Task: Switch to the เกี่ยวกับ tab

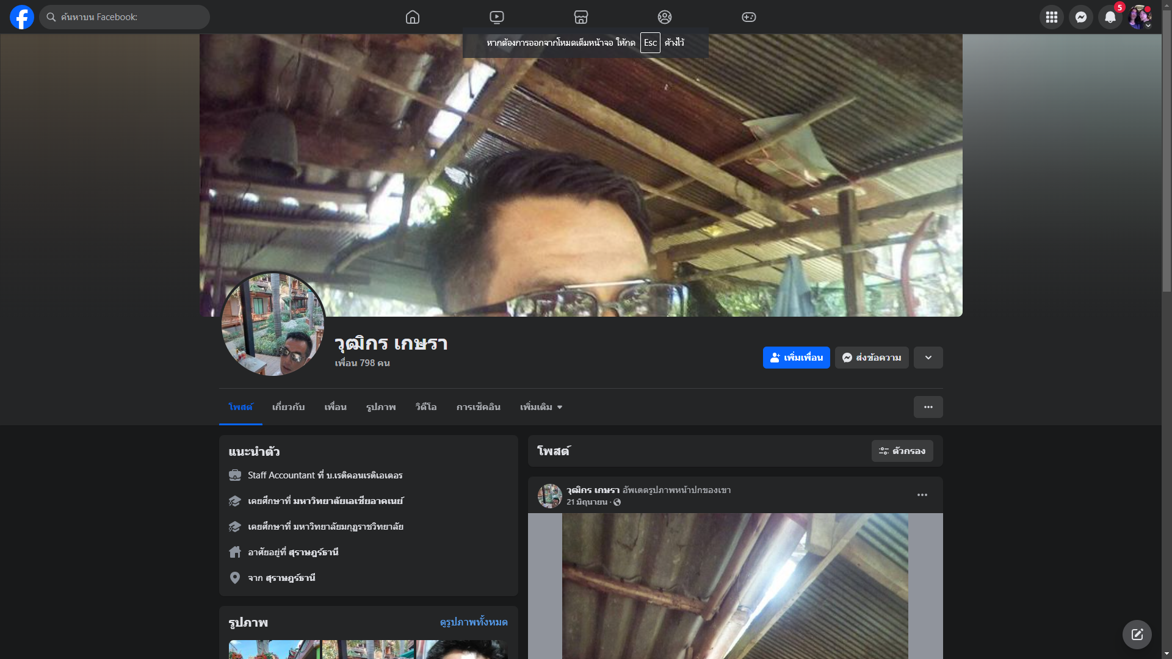Action: [x=288, y=407]
